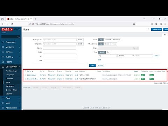Select the And/Or tags option
This screenshot has width=168, height=126.
(x=102, y=52)
